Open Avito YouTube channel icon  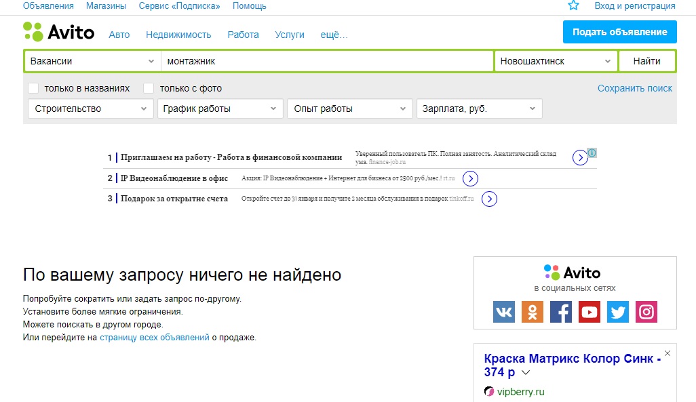coord(589,312)
